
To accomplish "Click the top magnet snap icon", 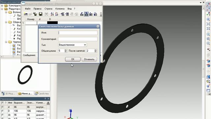I will 208,4.
